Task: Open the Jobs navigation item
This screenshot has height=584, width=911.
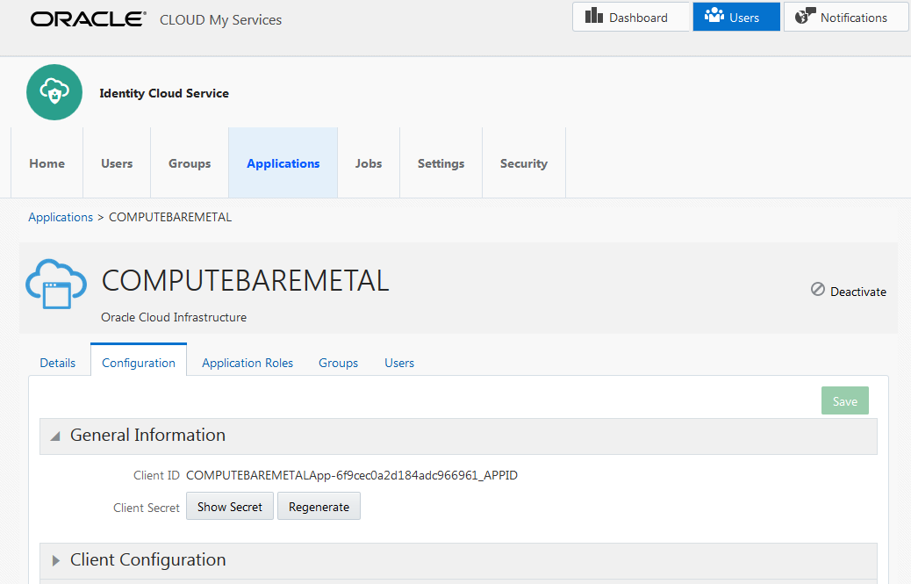Action: click(369, 162)
